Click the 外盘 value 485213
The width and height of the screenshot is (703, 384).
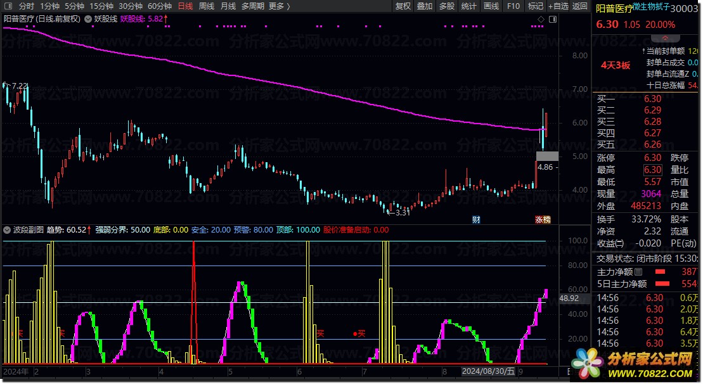click(645, 206)
